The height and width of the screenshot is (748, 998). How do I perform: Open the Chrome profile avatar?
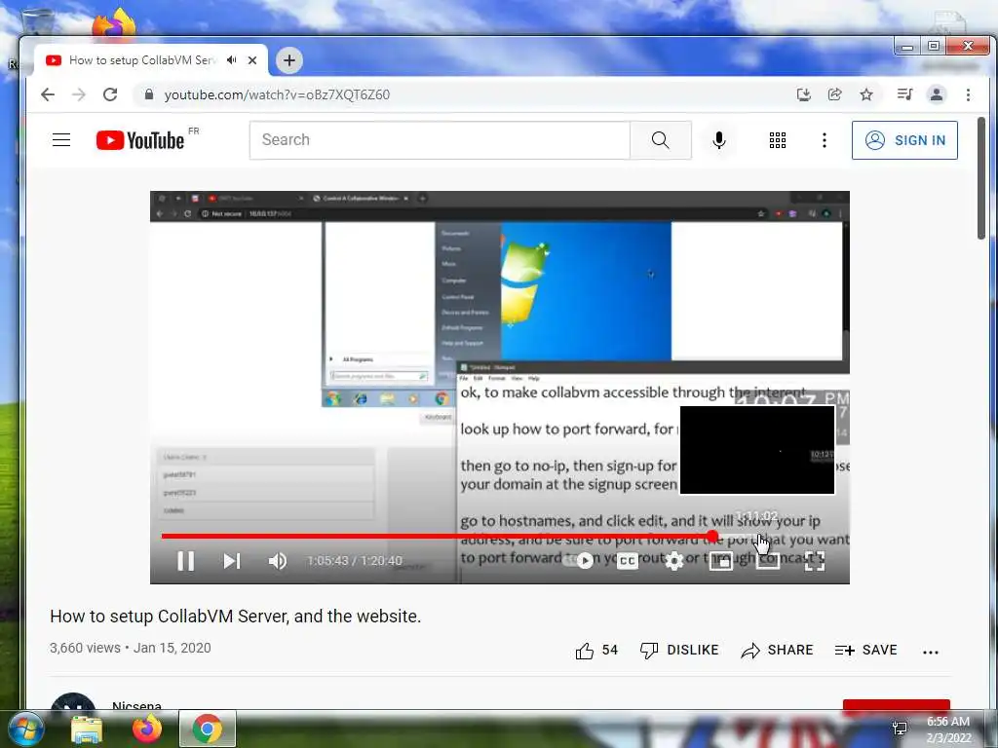(x=937, y=94)
